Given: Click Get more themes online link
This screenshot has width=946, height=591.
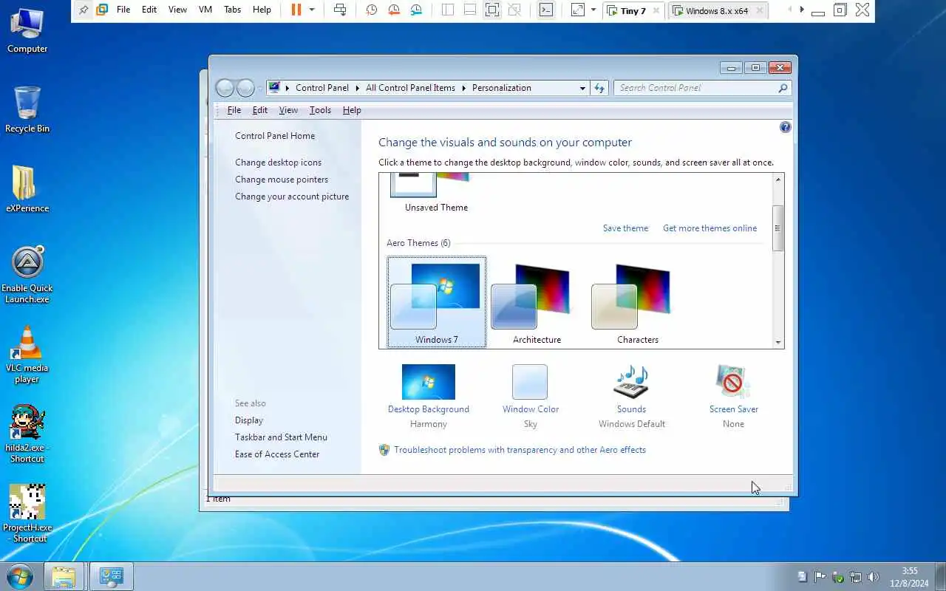Looking at the screenshot, I should (709, 228).
